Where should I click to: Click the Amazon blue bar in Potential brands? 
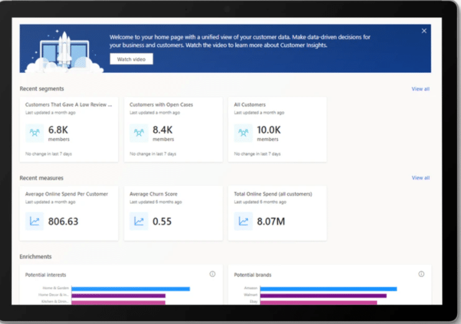click(x=328, y=289)
